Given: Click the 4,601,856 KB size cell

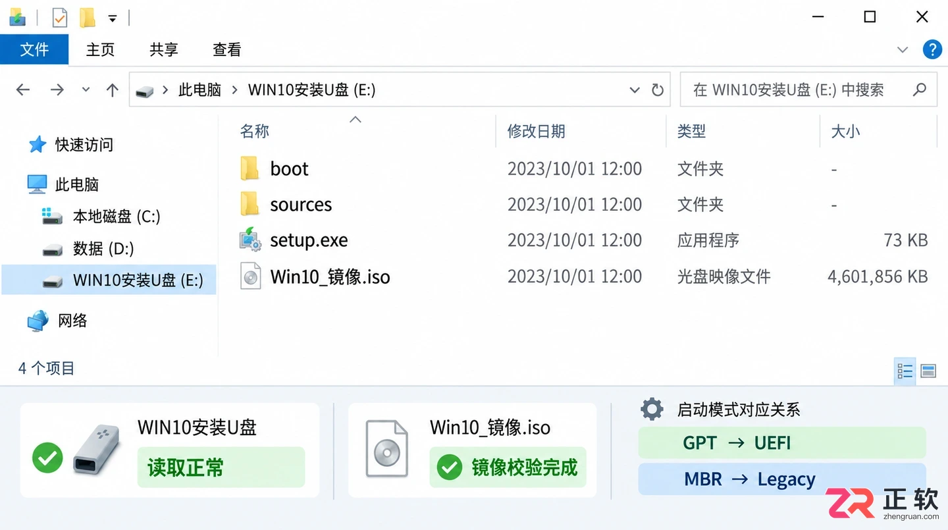Looking at the screenshot, I should pyautogui.click(x=878, y=277).
